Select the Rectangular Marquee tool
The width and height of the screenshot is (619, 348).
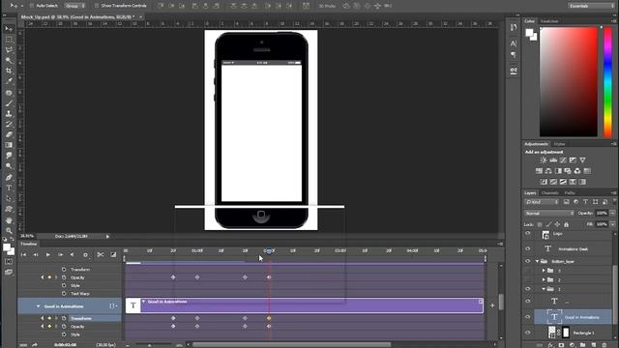click(x=9, y=40)
